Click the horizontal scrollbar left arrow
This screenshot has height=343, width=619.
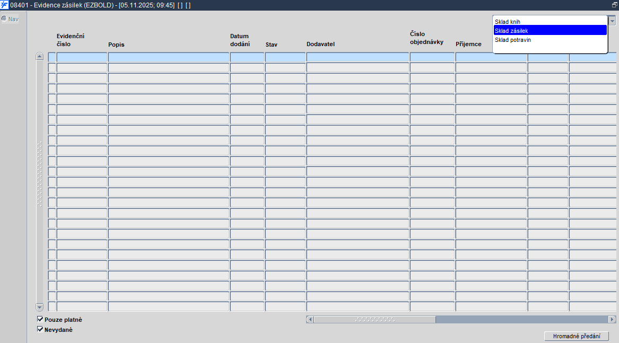310,319
